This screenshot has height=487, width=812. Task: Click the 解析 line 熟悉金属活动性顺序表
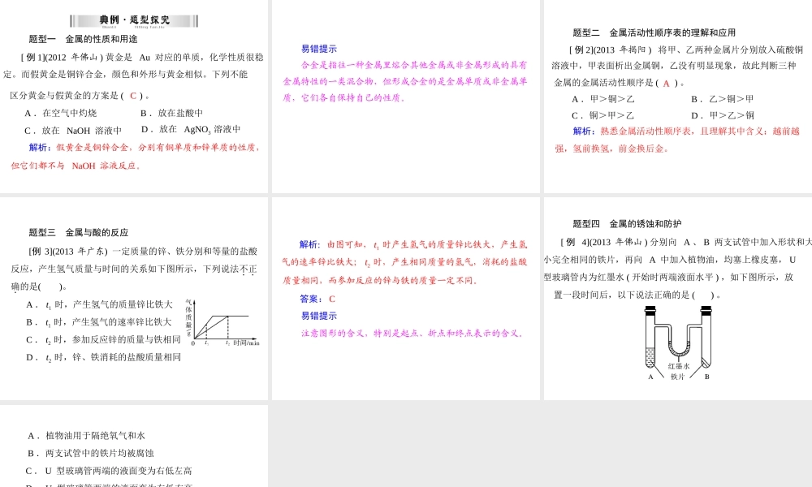(x=686, y=131)
